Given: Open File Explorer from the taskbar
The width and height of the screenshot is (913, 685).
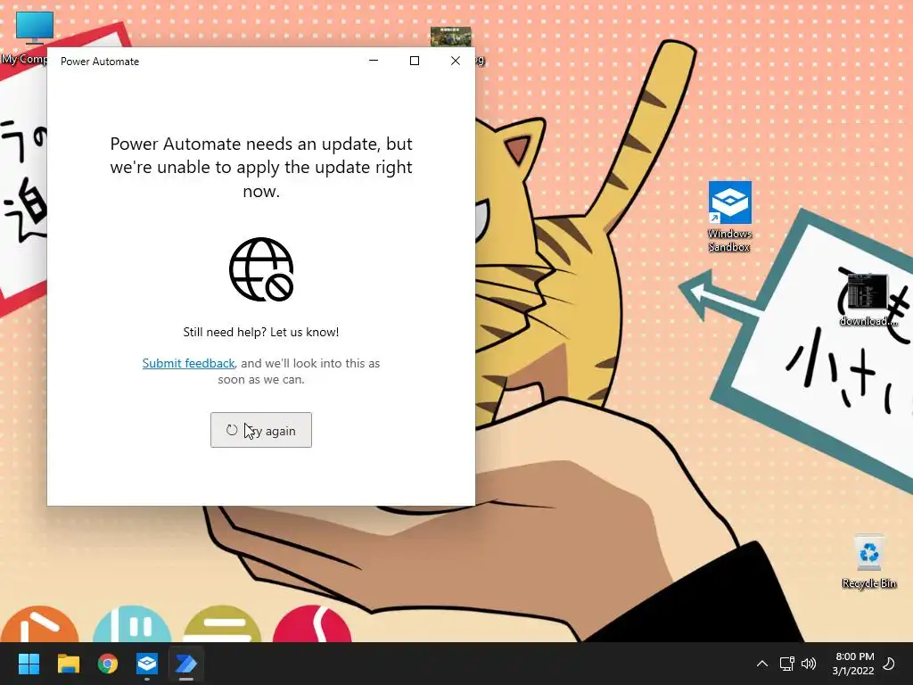Looking at the screenshot, I should [x=69, y=664].
